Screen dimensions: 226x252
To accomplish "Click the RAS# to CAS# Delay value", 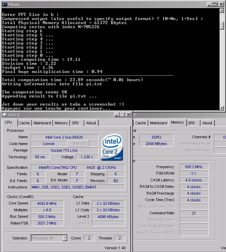I will (194, 187).
